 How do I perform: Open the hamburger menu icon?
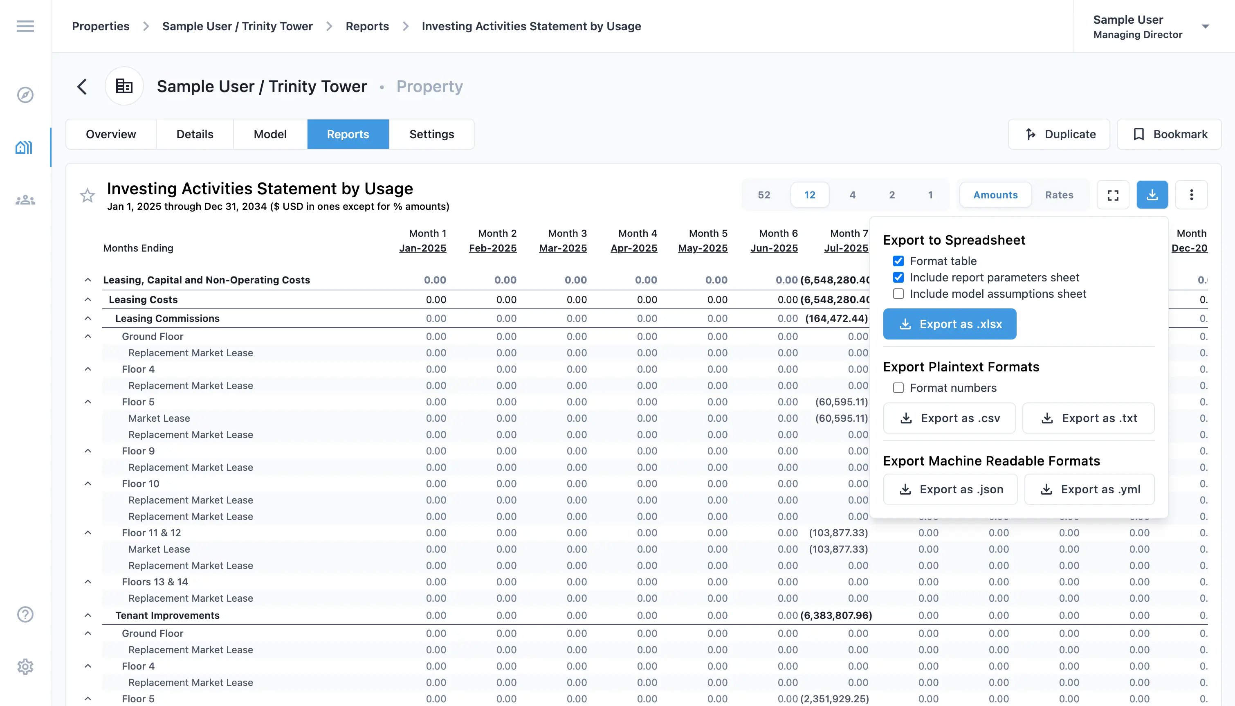tap(25, 26)
